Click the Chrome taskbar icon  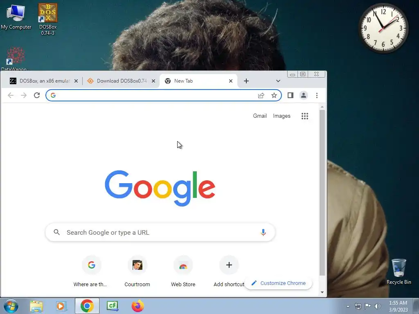tap(87, 306)
